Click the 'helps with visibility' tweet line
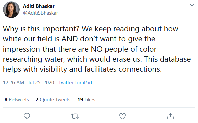 tap(82, 69)
